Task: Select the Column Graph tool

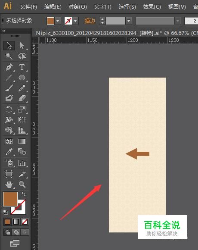Action: pyautogui.click(x=22, y=163)
